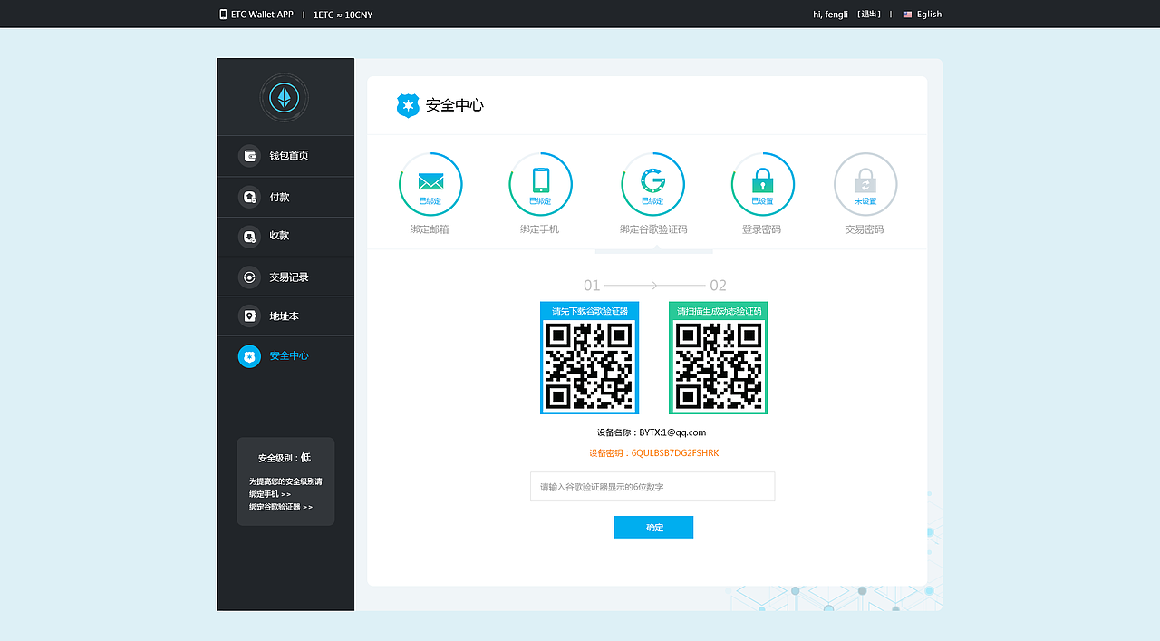The image size is (1160, 641).
Task: Click the 退出 logout link
Action: 868,14
